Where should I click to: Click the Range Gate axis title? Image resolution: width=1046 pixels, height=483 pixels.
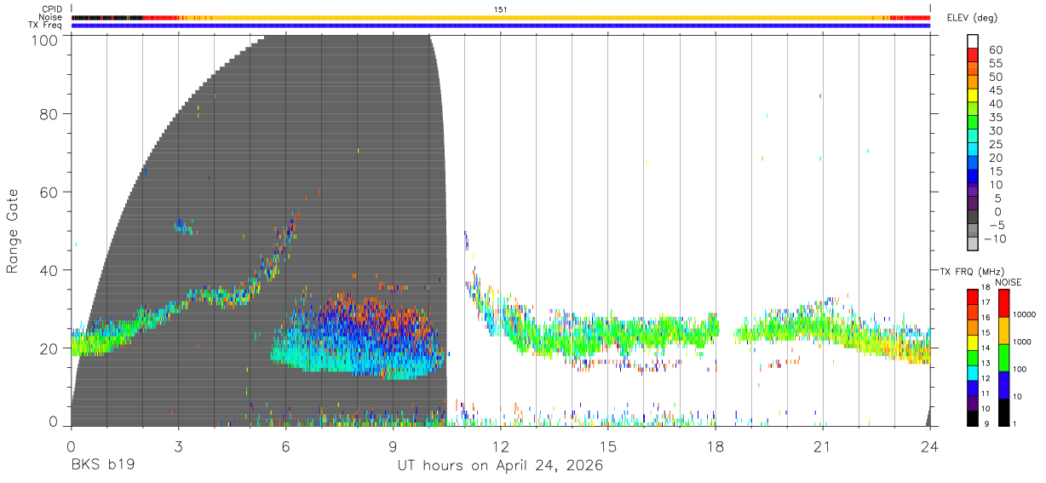13,230
